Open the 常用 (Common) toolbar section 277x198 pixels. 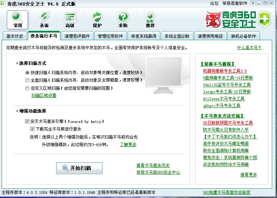pos(17,20)
